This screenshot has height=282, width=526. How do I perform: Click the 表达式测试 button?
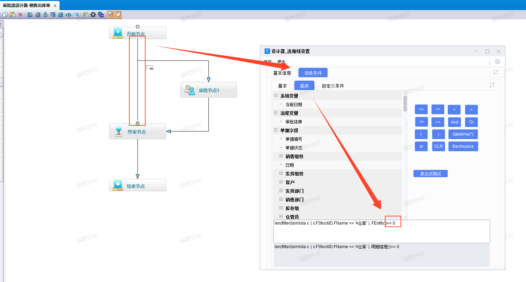coord(430,174)
